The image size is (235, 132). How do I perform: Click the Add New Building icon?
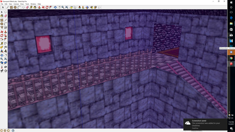click(79, 7)
